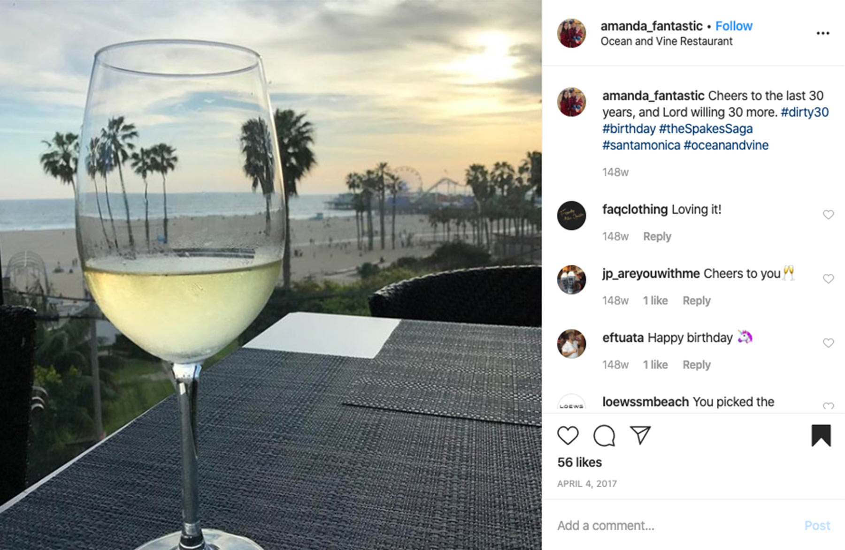View who liked: 56 likes
Screen dimensions: 845x550
tap(579, 462)
